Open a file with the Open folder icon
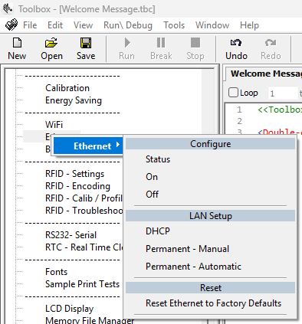The width and height of the screenshot is (302, 324). (x=51, y=43)
